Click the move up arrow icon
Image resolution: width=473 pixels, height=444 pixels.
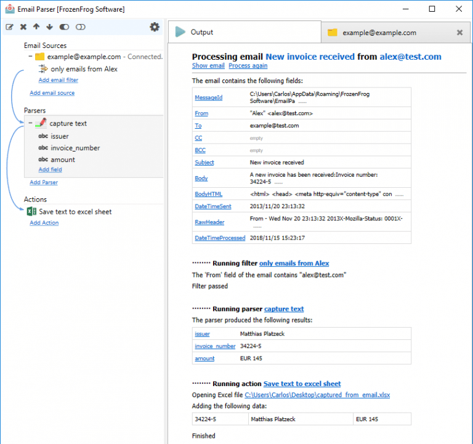coord(36,27)
